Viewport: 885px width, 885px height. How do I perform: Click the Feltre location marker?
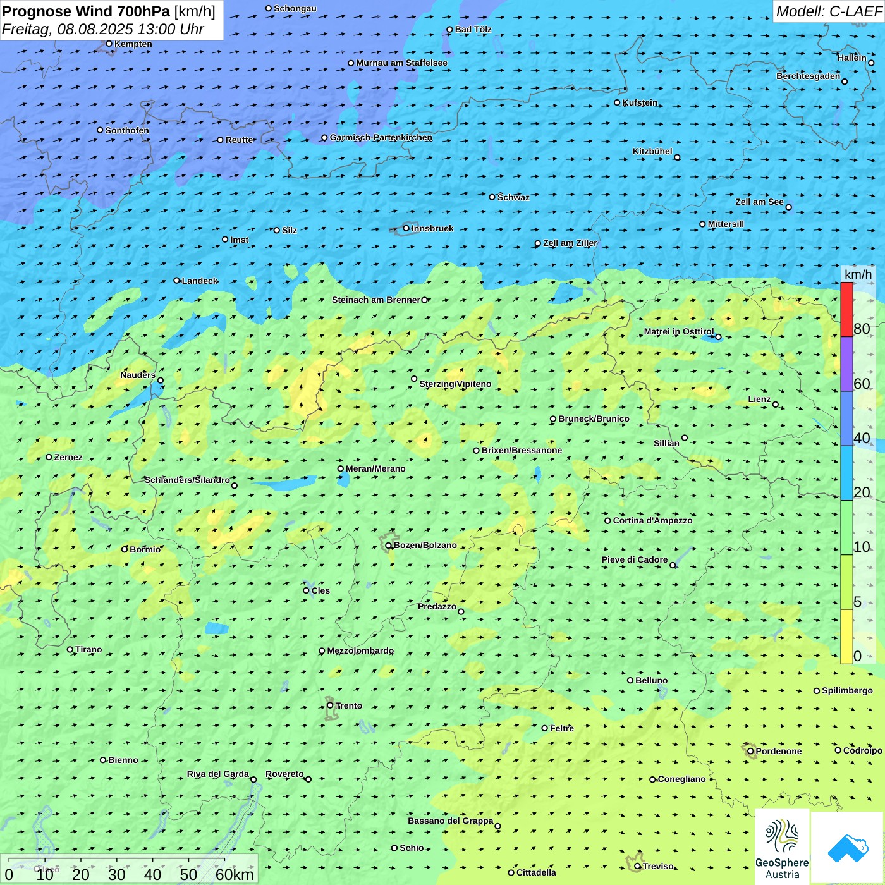tap(545, 728)
